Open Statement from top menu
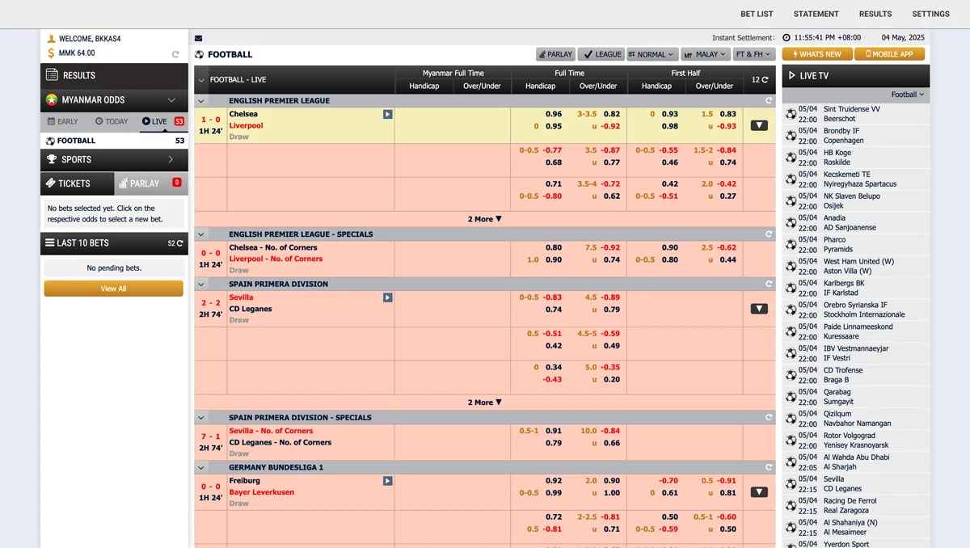Image resolution: width=970 pixels, height=548 pixels. click(816, 14)
